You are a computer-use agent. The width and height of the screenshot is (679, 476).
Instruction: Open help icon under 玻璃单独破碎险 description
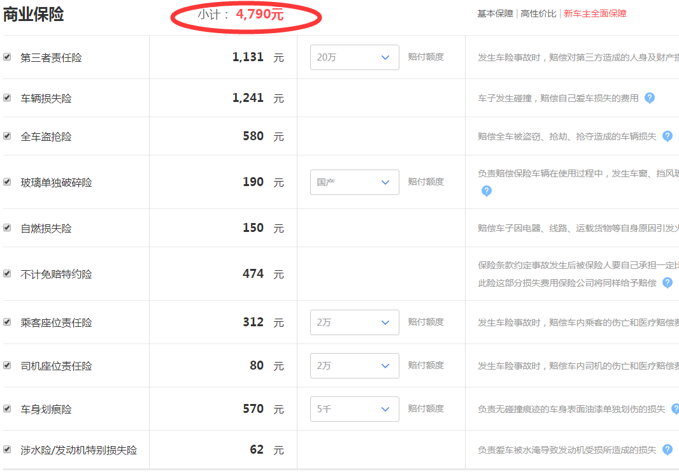coord(486,191)
